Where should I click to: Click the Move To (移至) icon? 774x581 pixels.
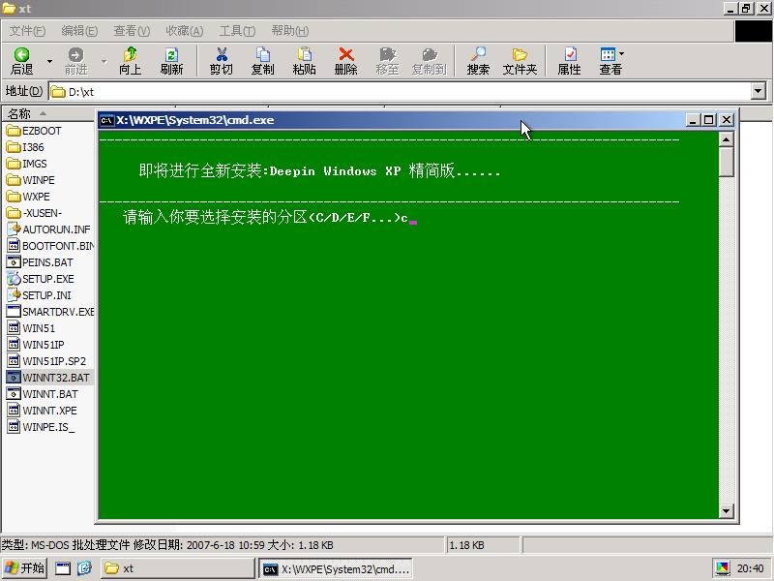click(388, 54)
